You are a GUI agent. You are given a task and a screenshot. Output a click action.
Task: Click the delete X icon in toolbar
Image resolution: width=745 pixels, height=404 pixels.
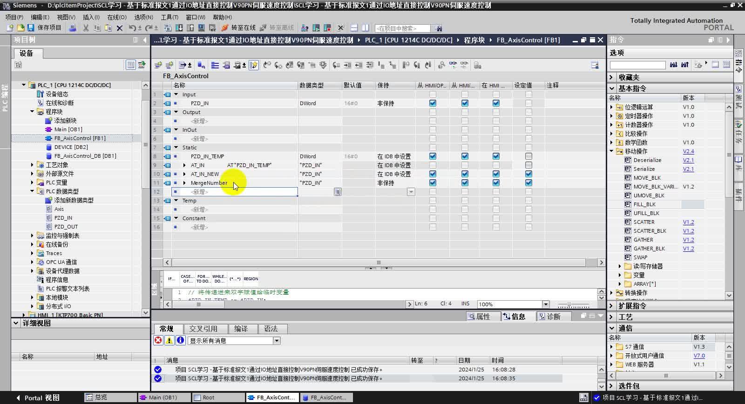(x=120, y=28)
